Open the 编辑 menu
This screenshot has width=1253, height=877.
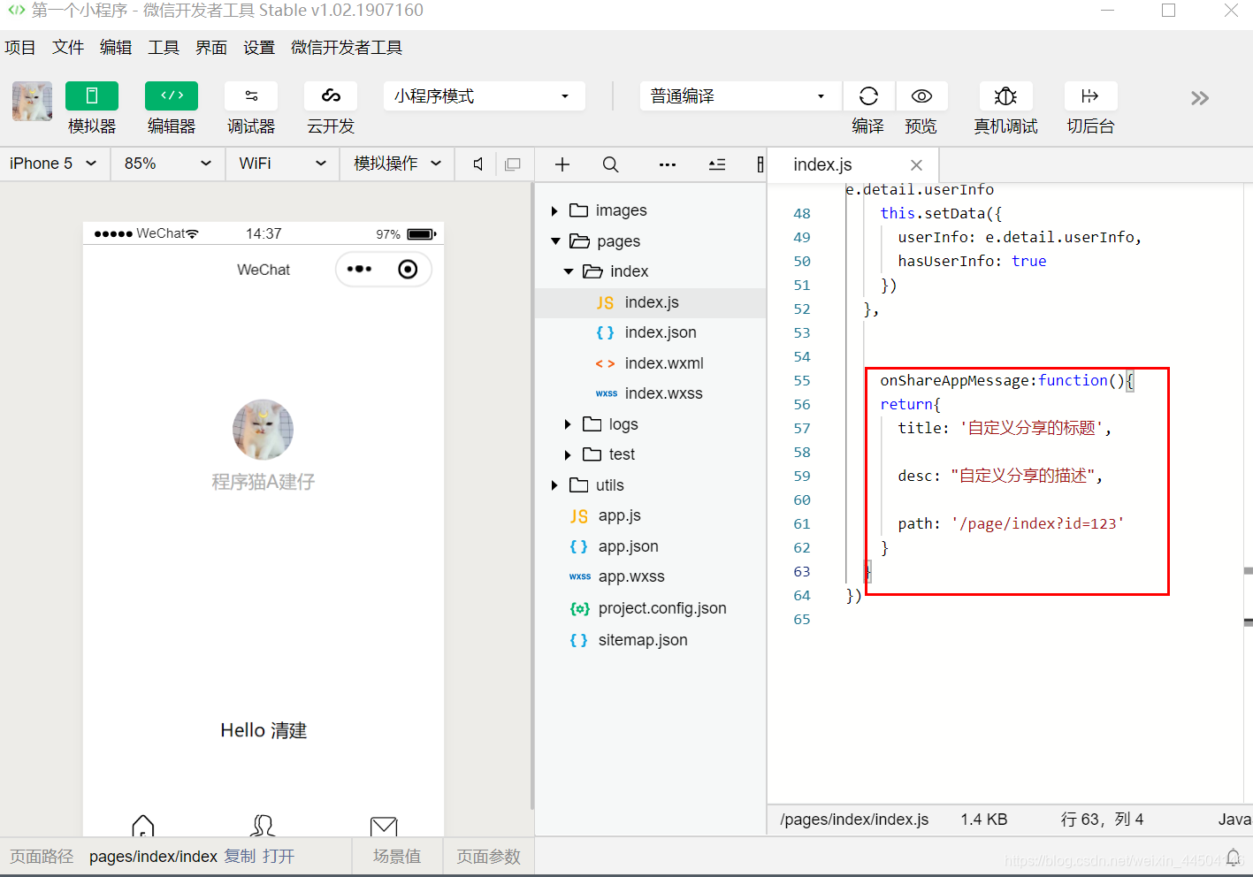[x=116, y=48]
